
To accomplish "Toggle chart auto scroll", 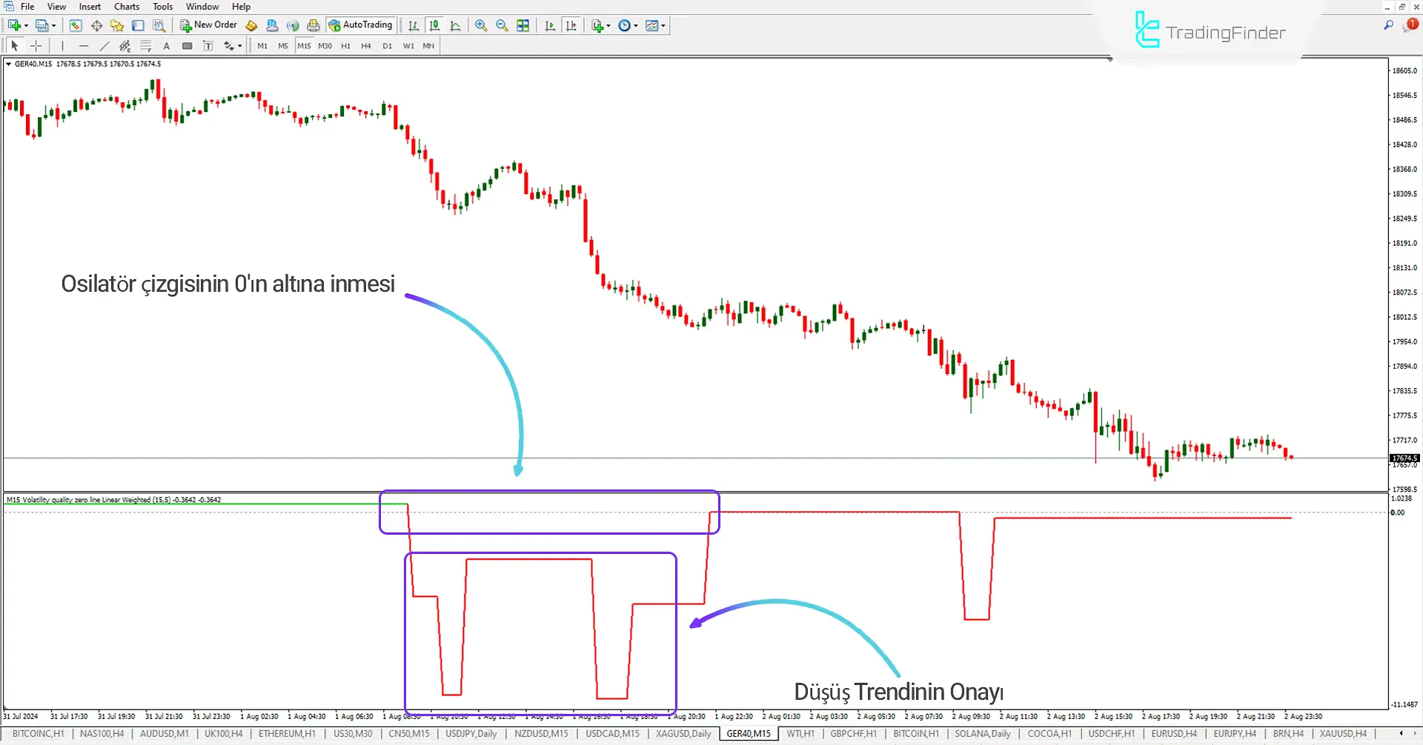I will pos(550,25).
